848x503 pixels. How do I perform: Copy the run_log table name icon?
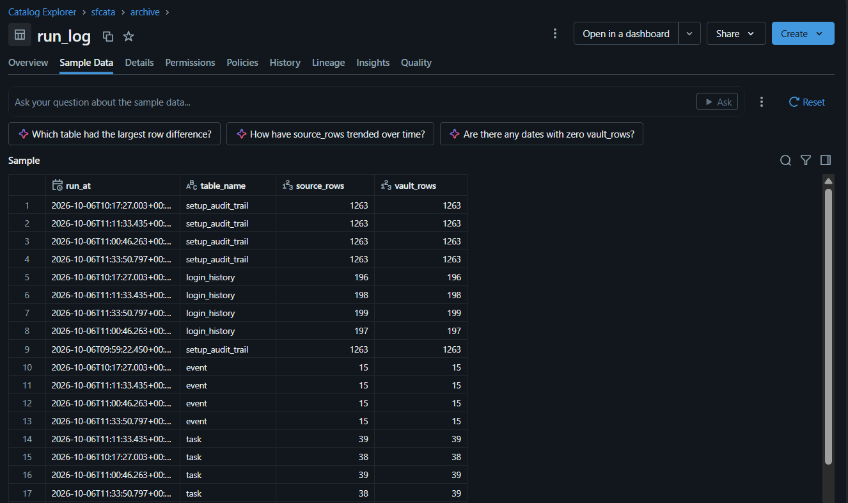point(108,36)
